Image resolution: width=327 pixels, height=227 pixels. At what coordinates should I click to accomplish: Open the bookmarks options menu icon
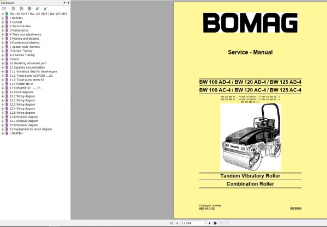click(4, 9)
